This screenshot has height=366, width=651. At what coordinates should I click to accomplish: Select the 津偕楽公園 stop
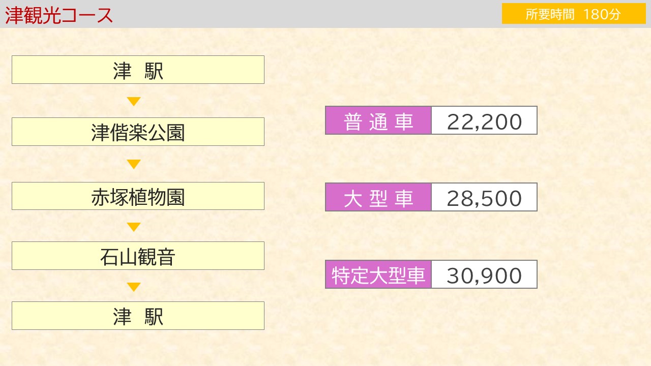138,132
